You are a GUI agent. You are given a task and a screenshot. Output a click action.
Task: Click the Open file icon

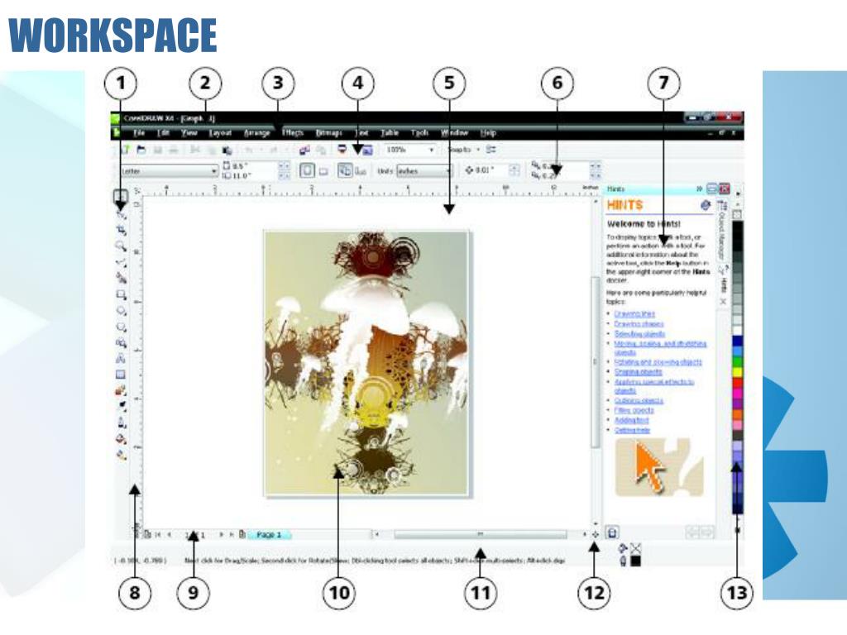click(x=141, y=150)
